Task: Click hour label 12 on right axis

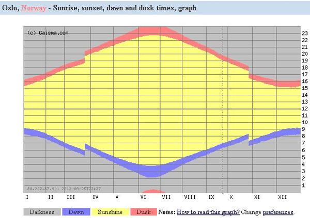Action: pyautogui.click(x=305, y=109)
